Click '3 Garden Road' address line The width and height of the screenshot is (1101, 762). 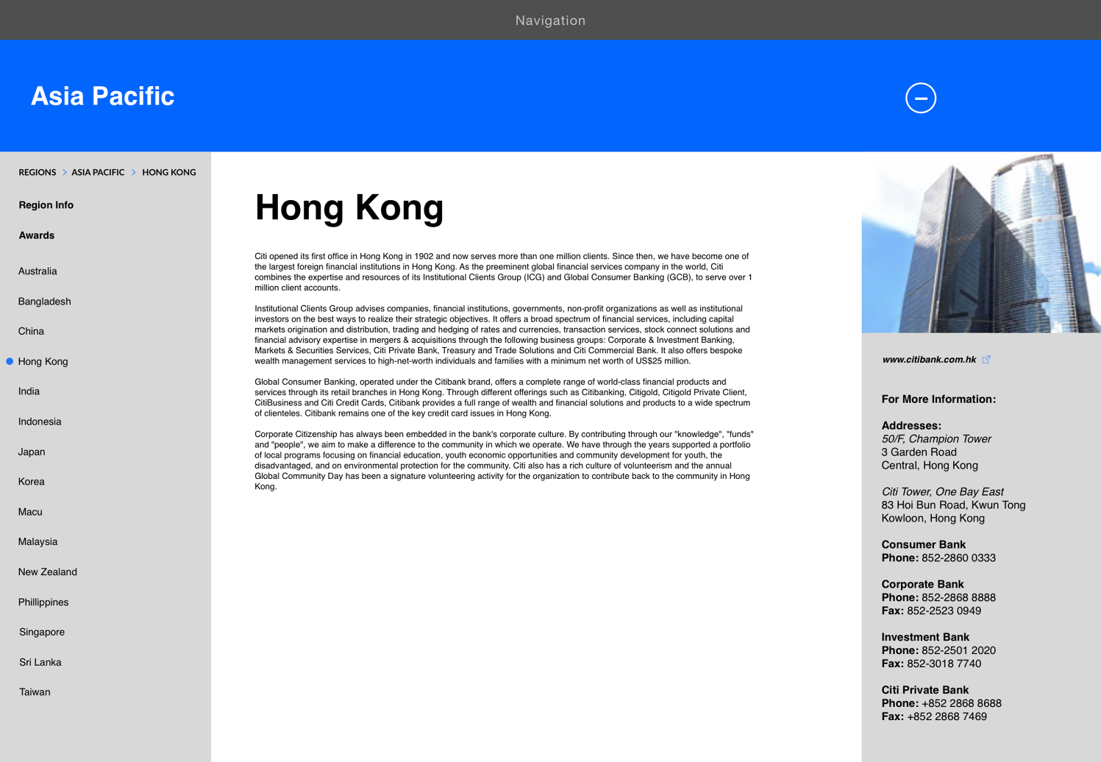click(919, 452)
